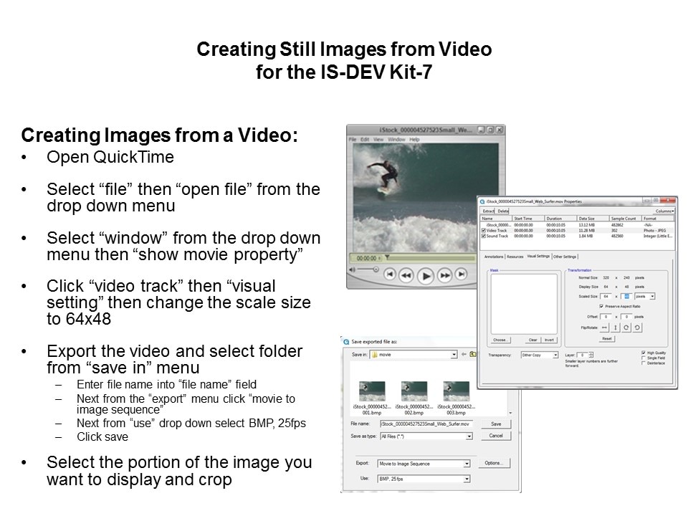
Task: Click the flip horizontal icon
Action: click(604, 327)
